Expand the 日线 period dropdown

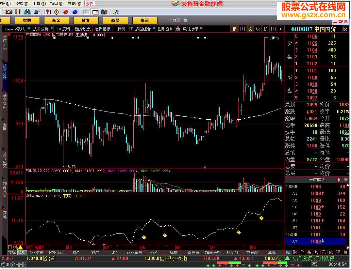[x=131, y=29]
